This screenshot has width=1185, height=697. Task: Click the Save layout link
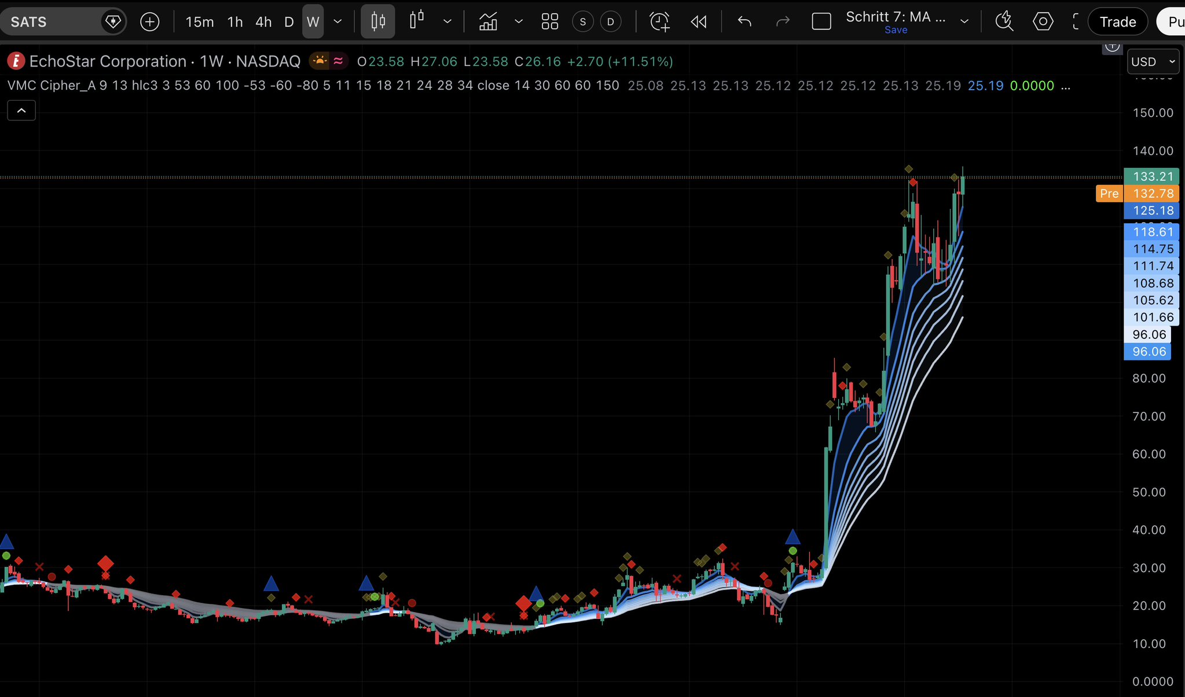[896, 30]
